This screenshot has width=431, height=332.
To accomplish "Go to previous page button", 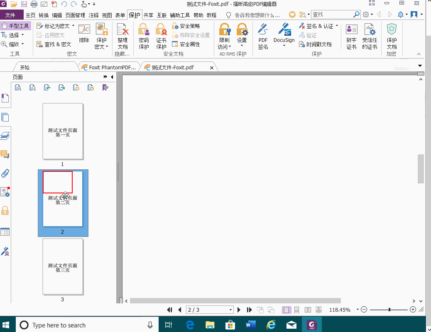I will (x=180, y=310).
